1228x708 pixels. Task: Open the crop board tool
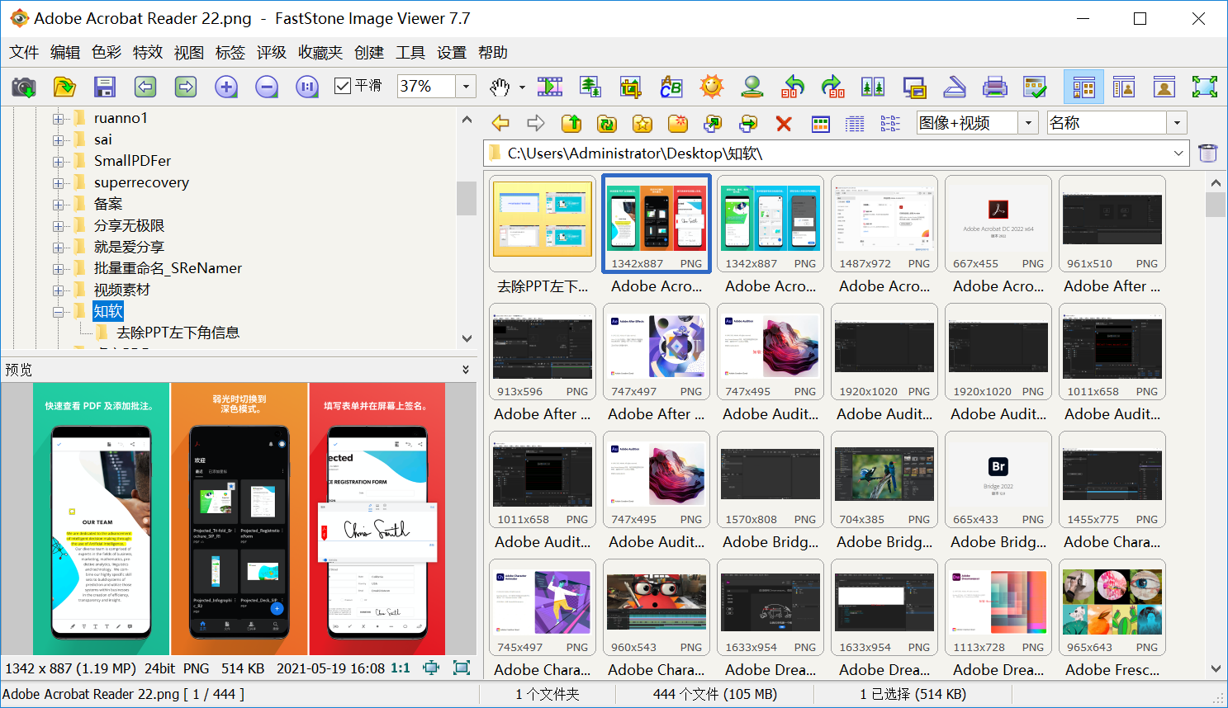[631, 87]
